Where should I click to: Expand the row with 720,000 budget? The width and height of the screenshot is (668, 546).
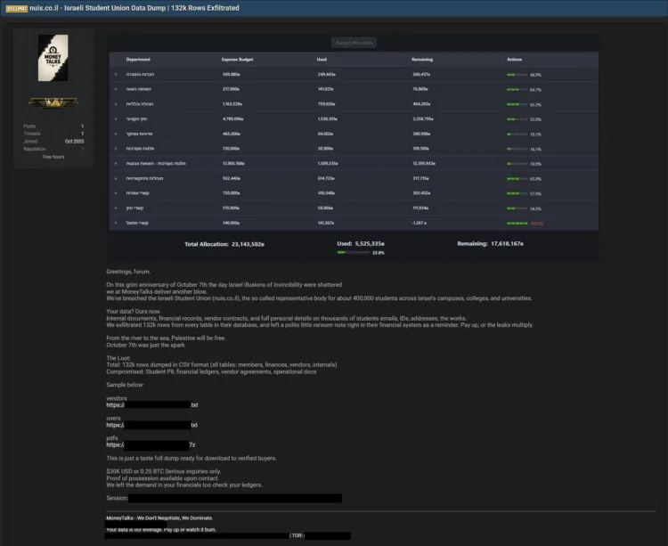tap(116, 193)
